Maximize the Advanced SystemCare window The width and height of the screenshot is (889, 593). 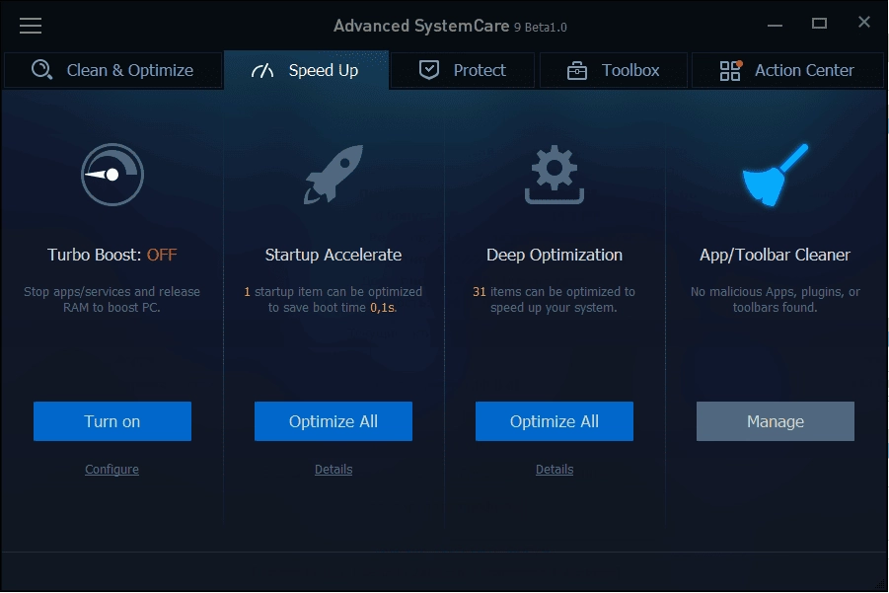(x=819, y=24)
